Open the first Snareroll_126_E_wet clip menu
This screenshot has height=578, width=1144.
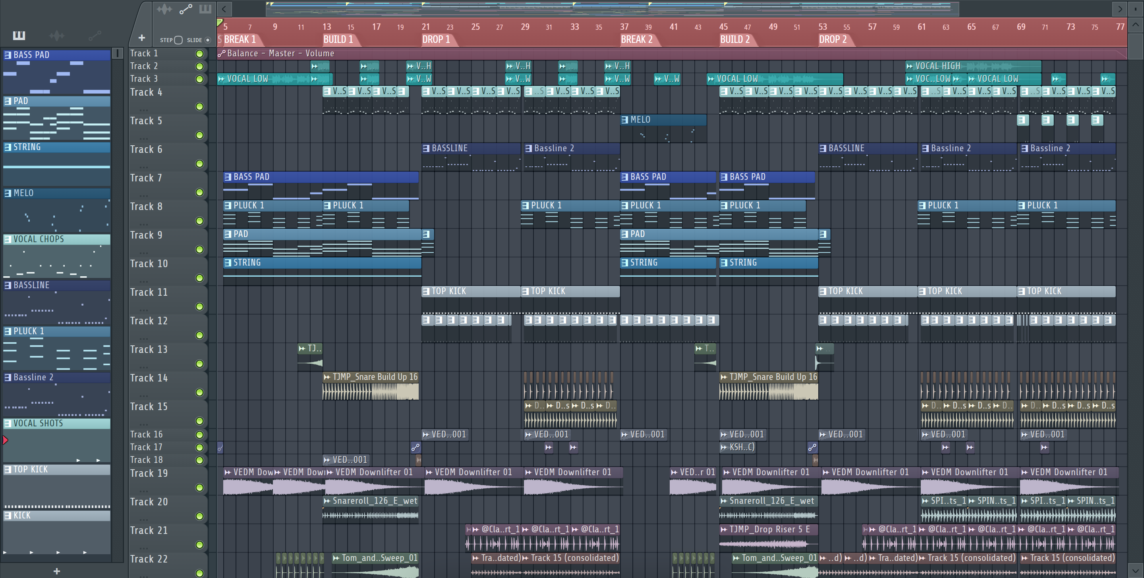[327, 501]
